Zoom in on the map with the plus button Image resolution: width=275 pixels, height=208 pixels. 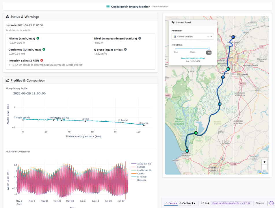click(265, 162)
